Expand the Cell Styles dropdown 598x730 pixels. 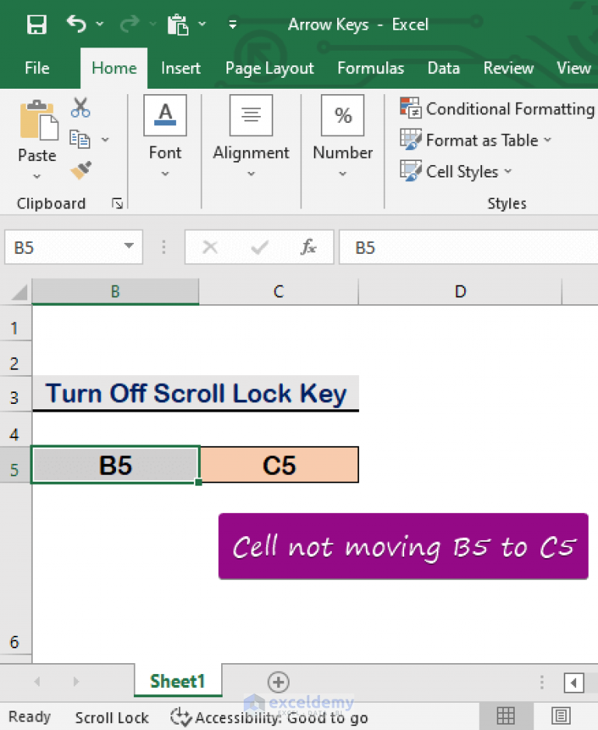(508, 171)
